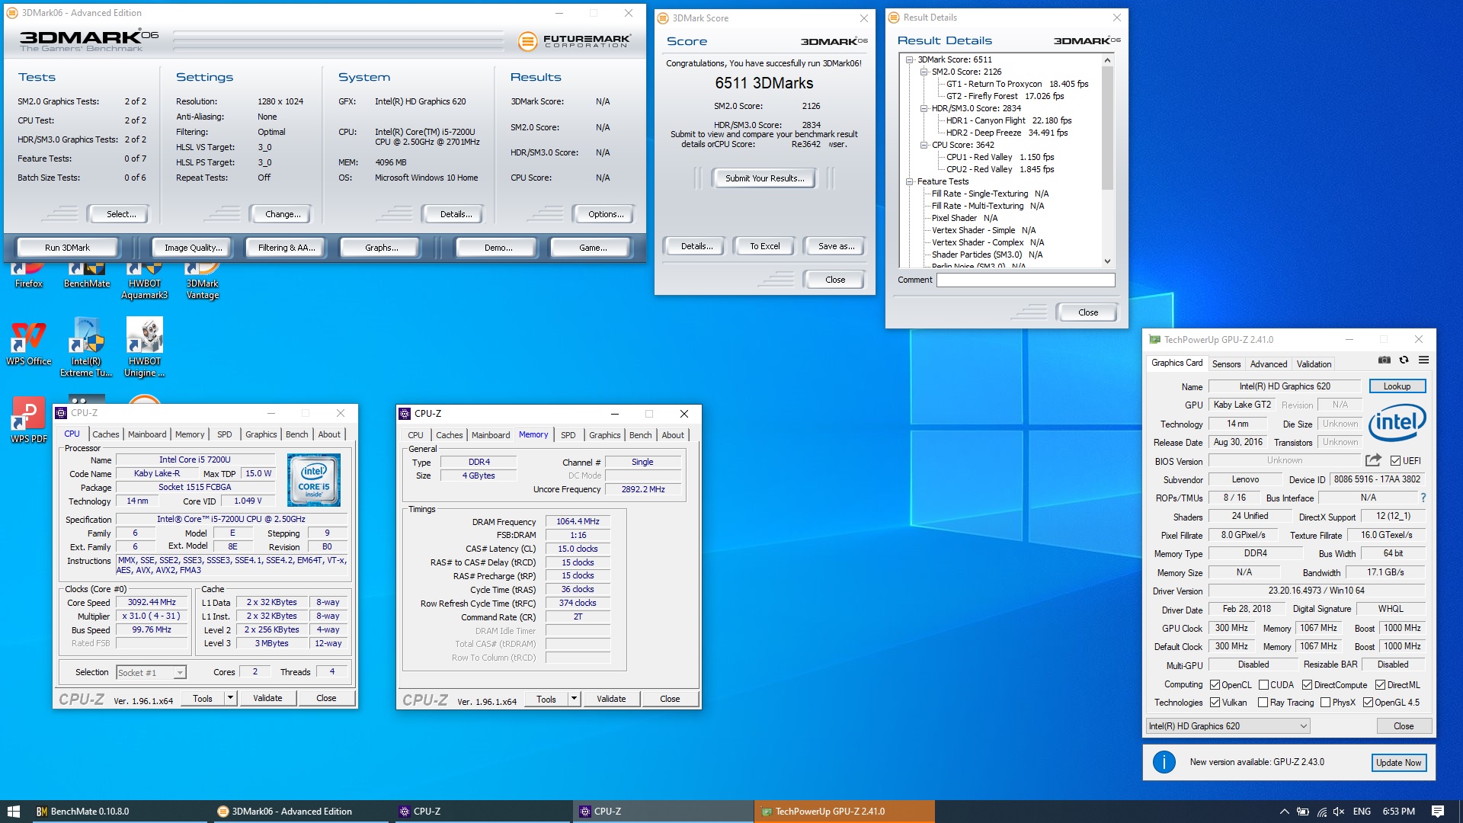Show hidden tray icons chevron
The height and width of the screenshot is (823, 1463).
point(1285,812)
